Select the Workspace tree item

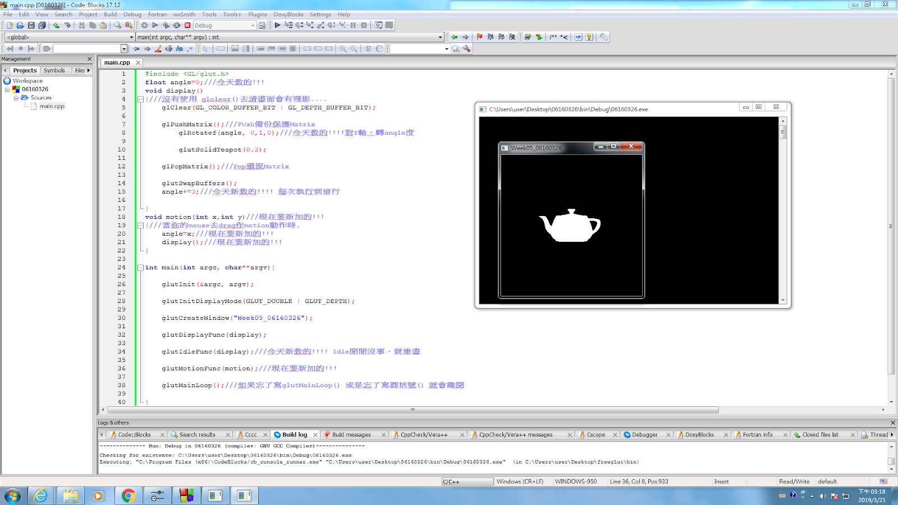click(x=28, y=81)
